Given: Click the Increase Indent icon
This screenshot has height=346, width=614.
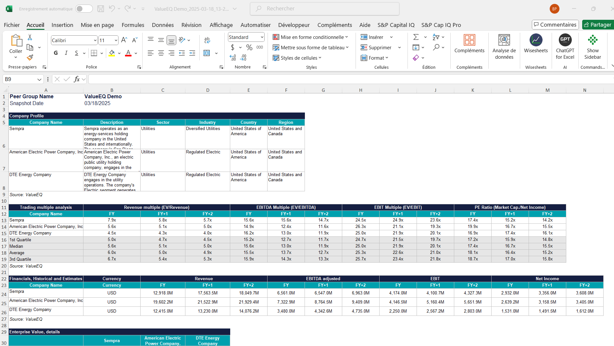Looking at the screenshot, I should coord(192,53).
